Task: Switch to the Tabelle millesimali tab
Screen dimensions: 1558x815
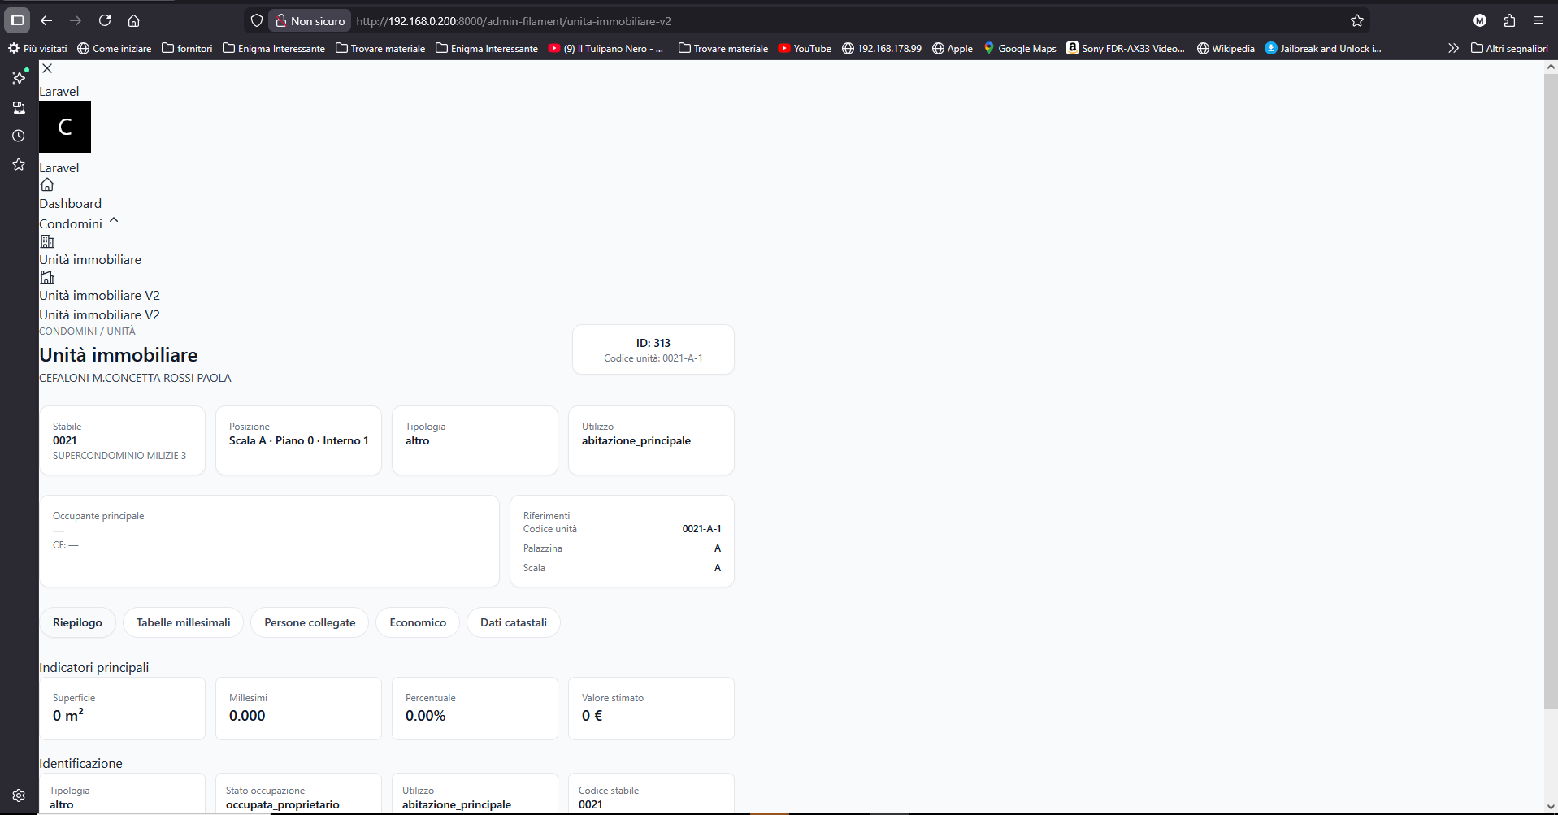Action: [x=183, y=622]
